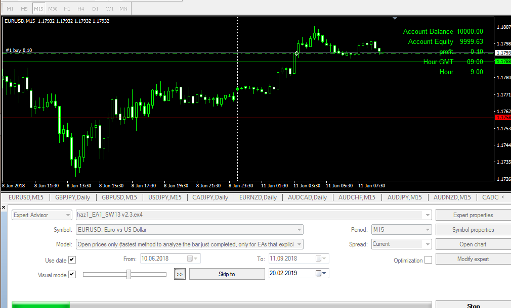This screenshot has width=511, height=308.
Task: Toggle the Use date checkbox
Action: click(72, 260)
